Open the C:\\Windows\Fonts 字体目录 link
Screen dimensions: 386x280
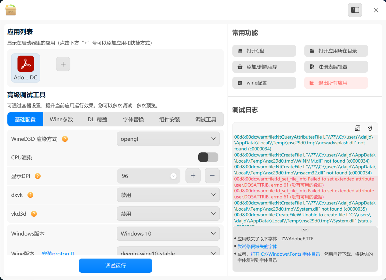click(286, 254)
